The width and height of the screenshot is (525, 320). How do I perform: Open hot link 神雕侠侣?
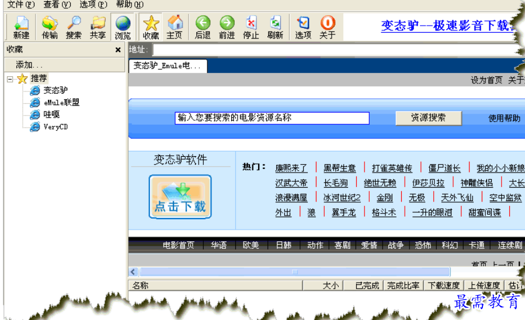click(x=477, y=183)
